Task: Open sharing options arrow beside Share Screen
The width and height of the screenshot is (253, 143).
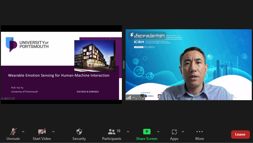Action: [158, 132]
